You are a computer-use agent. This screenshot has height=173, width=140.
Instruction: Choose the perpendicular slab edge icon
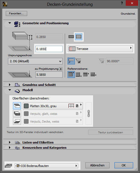point(71,61)
